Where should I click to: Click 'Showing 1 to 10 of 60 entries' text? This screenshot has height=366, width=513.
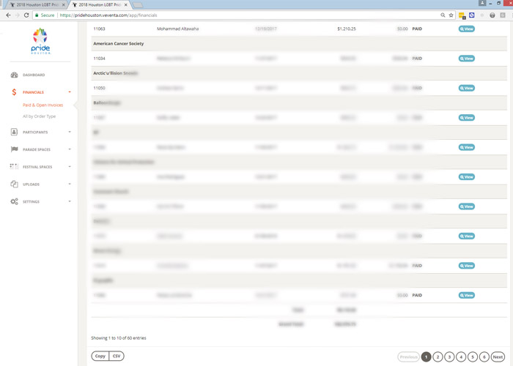coord(119,338)
